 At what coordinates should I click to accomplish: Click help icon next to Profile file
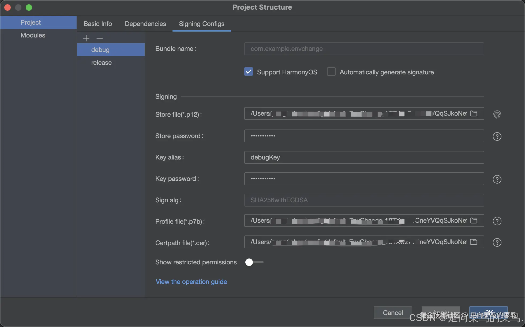(497, 221)
